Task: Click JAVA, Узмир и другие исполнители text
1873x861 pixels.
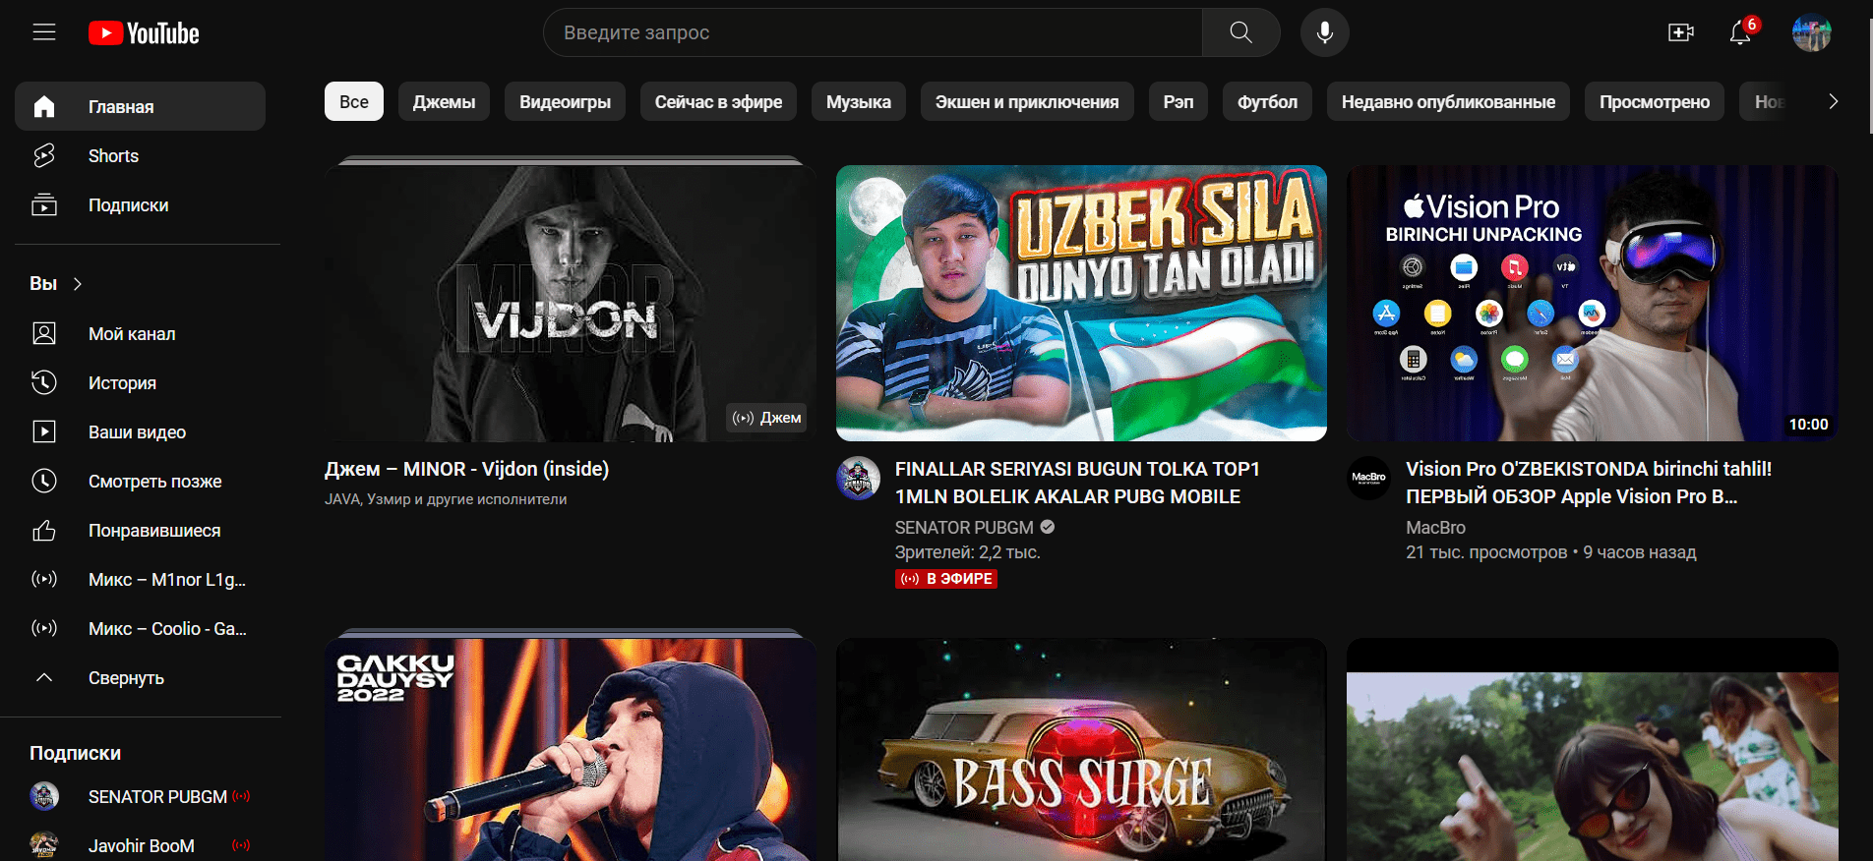Action: (x=446, y=499)
